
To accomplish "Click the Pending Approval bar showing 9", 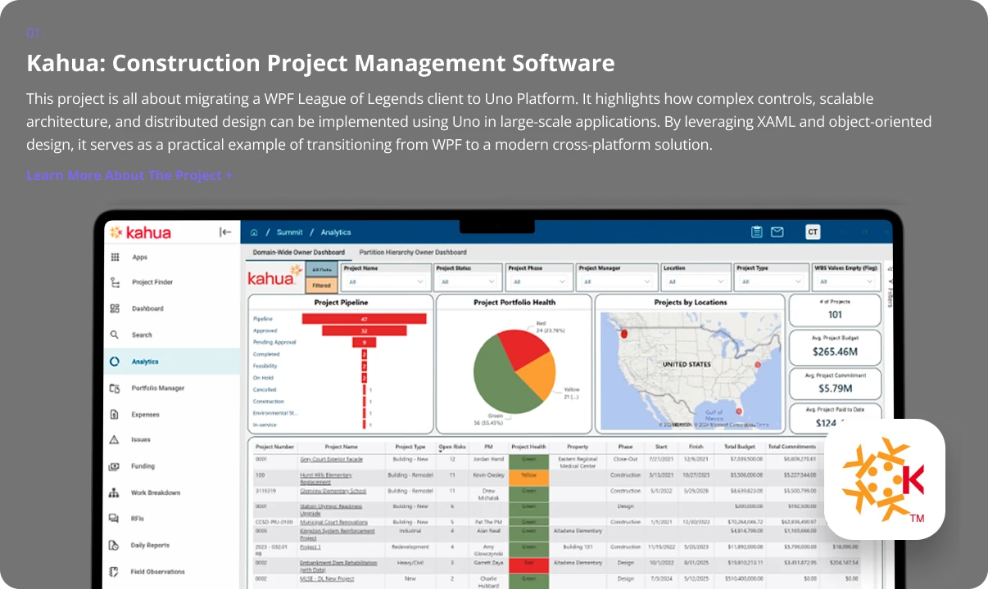I will tap(365, 343).
